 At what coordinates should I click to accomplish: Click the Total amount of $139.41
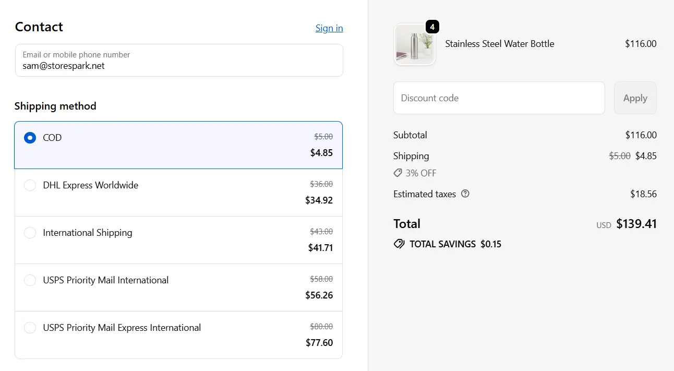[x=636, y=223]
